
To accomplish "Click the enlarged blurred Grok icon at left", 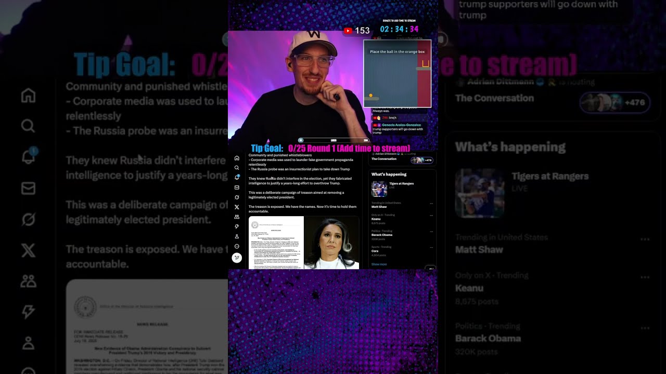I will coord(28,219).
